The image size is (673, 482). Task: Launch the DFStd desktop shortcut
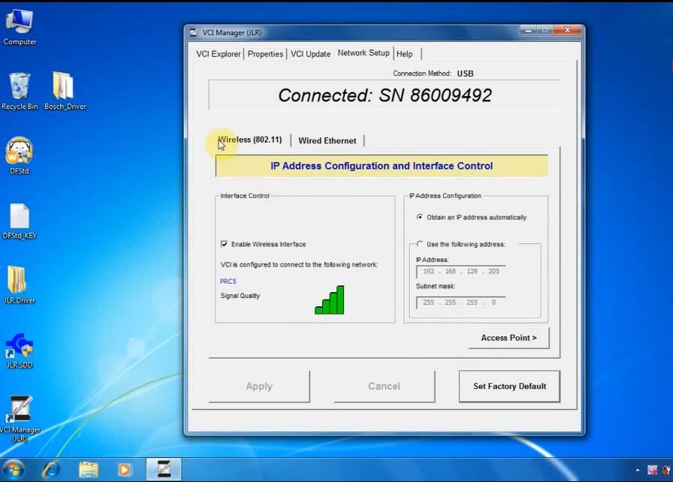pos(20,155)
